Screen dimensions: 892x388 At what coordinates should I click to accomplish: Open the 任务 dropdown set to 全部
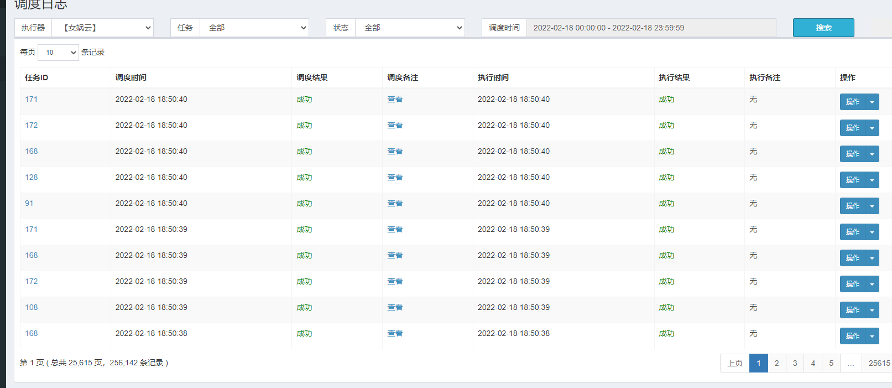[x=254, y=28]
